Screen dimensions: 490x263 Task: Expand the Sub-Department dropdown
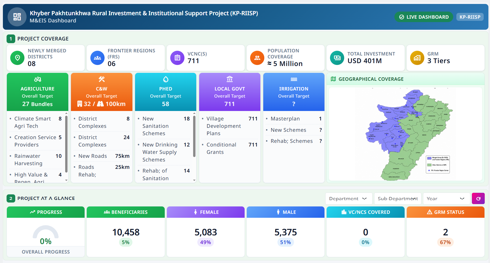coord(398,199)
